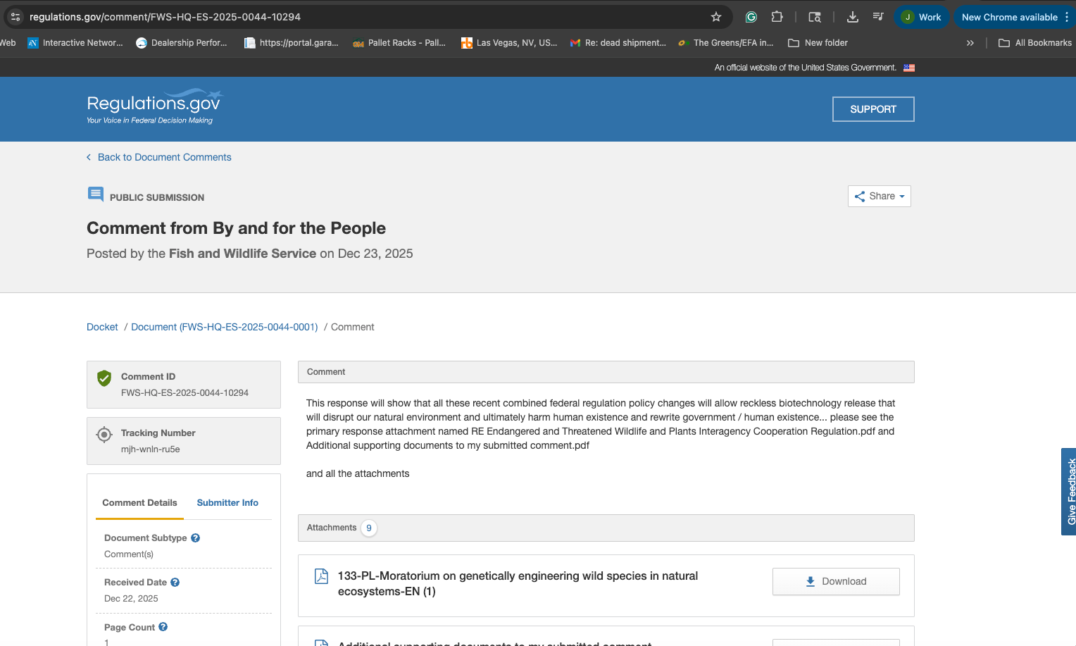
Task: Click the bookmark star icon in address bar
Action: pyautogui.click(x=716, y=17)
